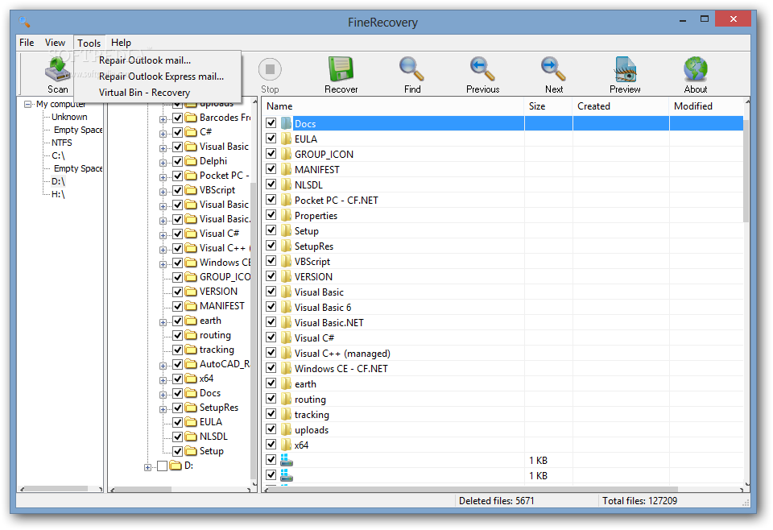The height and width of the screenshot is (530, 773).
Task: Sort the file list by Size column
Action: tap(548, 106)
